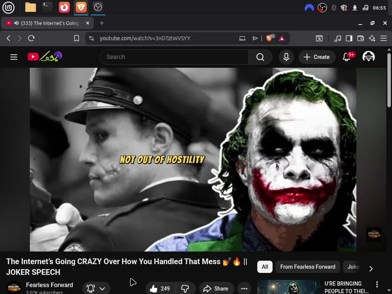Viewport: 392px width, 294px height.
Task: Open the tab search/history toolbar icon
Action: pyautogui.click(x=319, y=38)
